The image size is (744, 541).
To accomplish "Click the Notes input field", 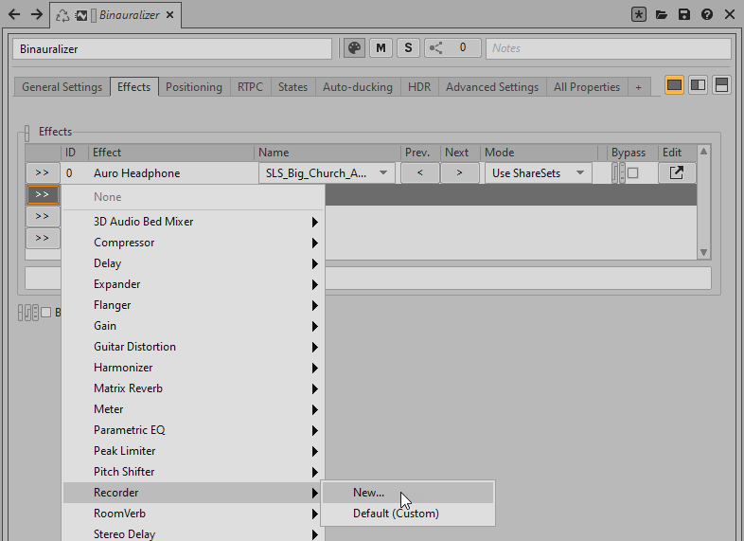I will pyautogui.click(x=609, y=48).
